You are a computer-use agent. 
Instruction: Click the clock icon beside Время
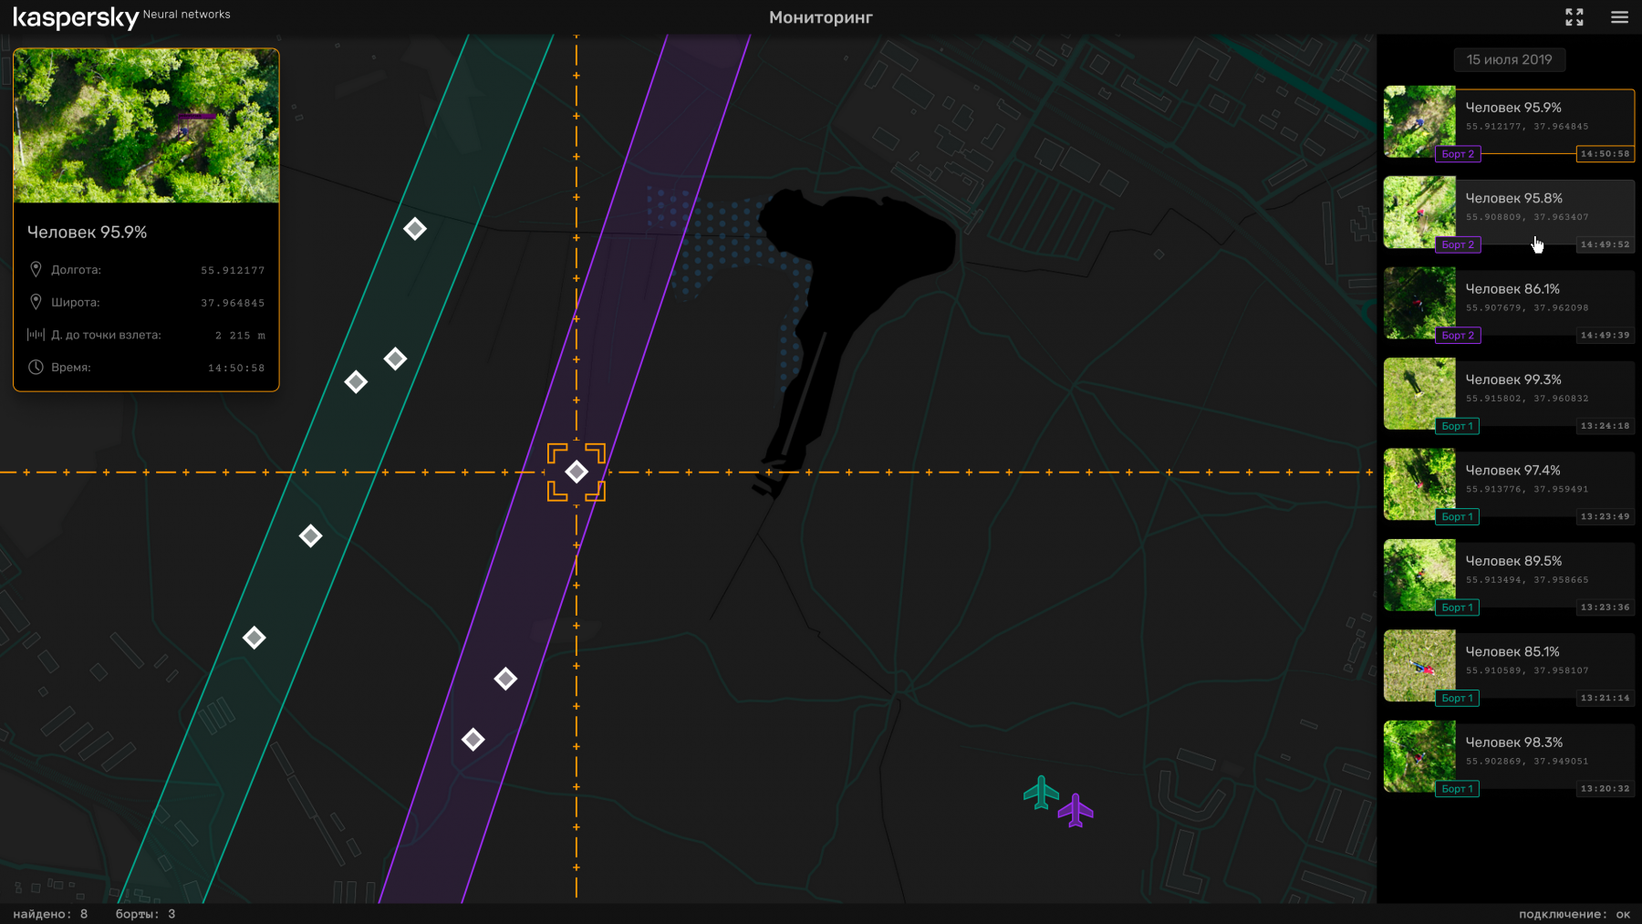click(x=36, y=368)
